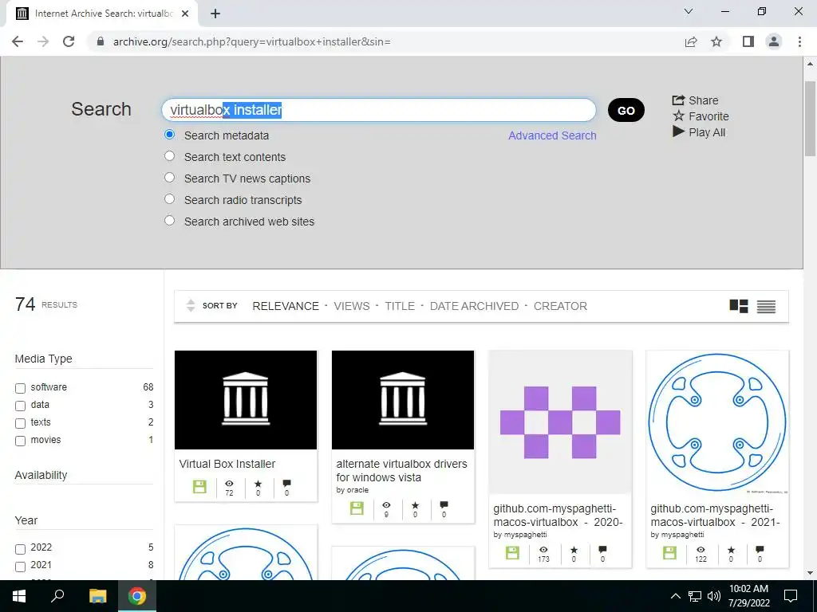Open the browser side panel

tap(748, 41)
